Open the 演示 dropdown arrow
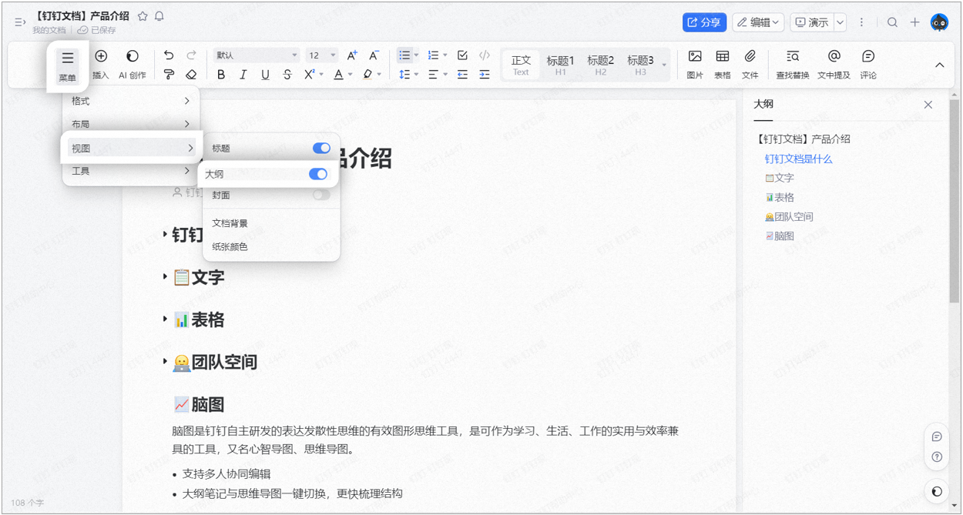This screenshot has width=963, height=515. click(x=840, y=22)
